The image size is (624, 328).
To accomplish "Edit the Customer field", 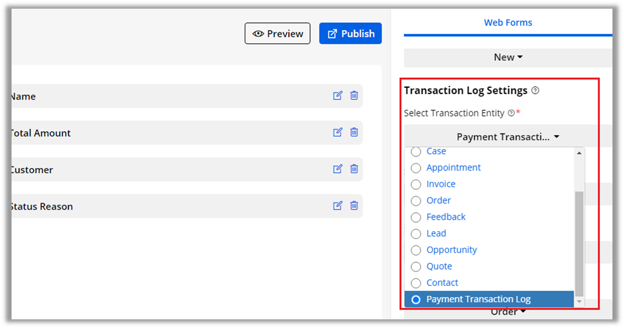I will tap(338, 169).
